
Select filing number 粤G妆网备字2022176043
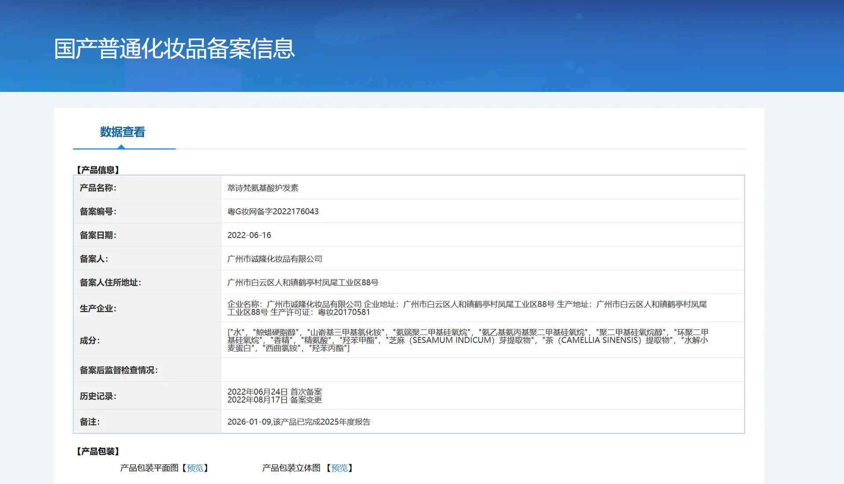[x=273, y=211]
